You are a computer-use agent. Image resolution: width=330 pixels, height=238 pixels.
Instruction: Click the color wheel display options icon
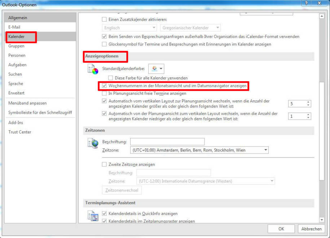(93, 69)
